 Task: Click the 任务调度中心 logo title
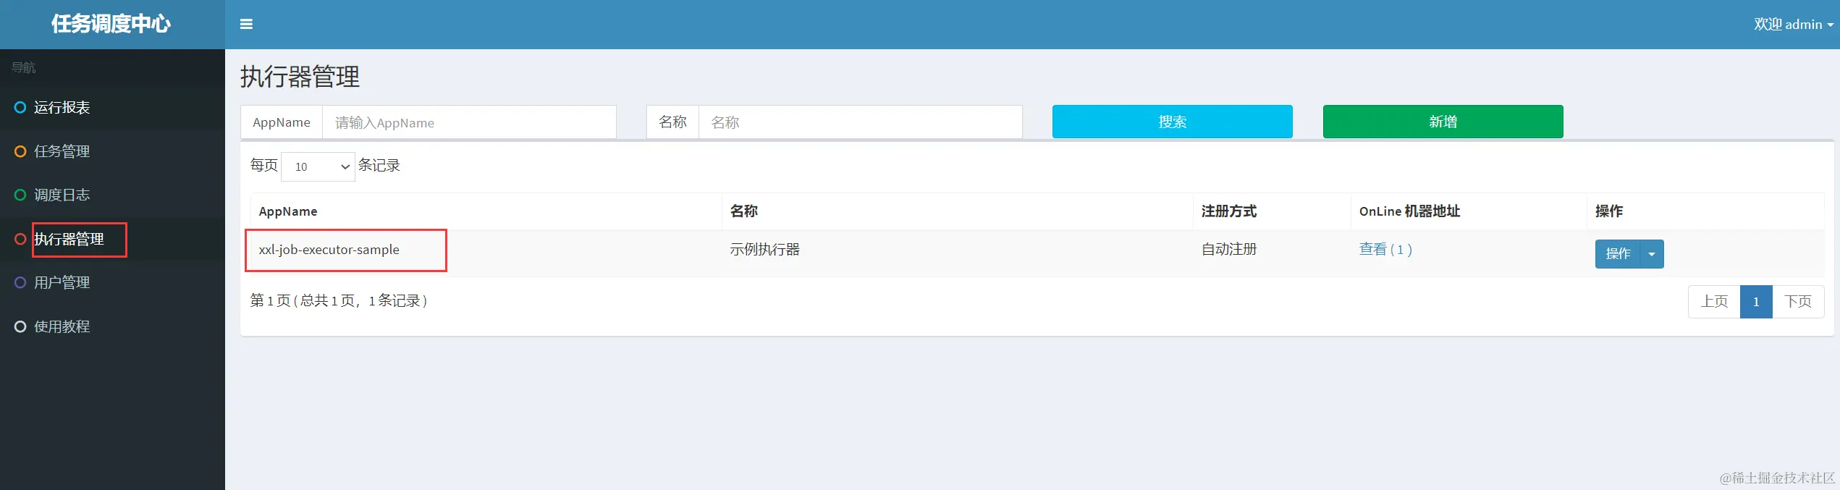[x=111, y=24]
